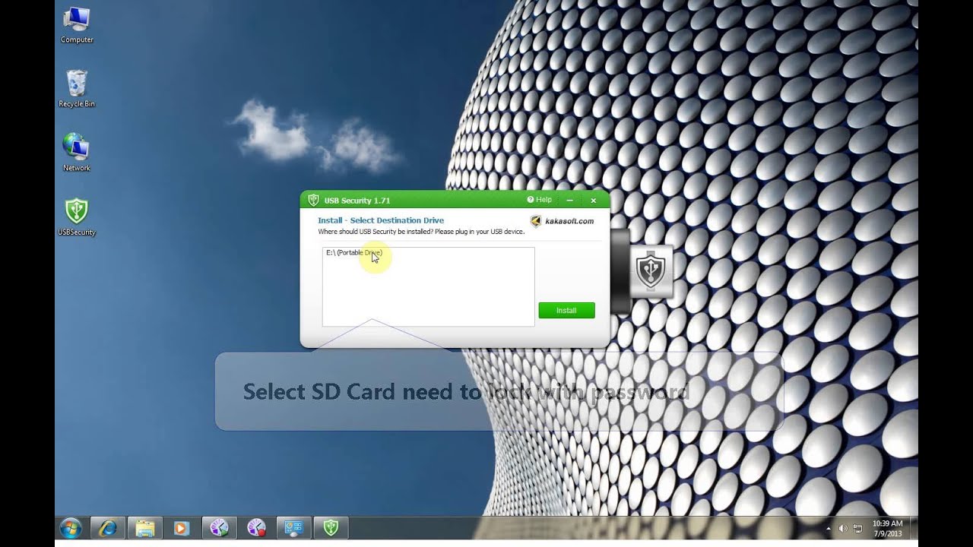Open the Network desktop icon

(x=77, y=153)
